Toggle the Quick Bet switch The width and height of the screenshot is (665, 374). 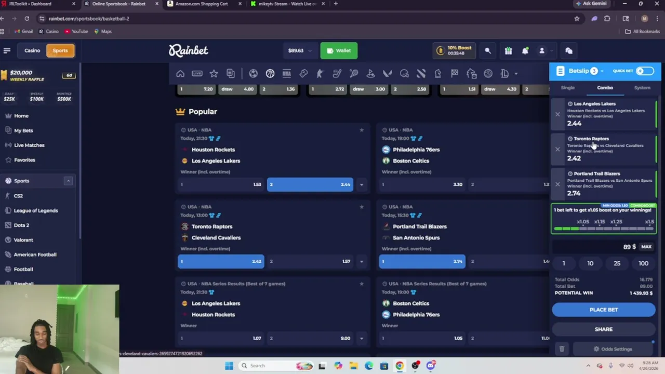[645, 71]
